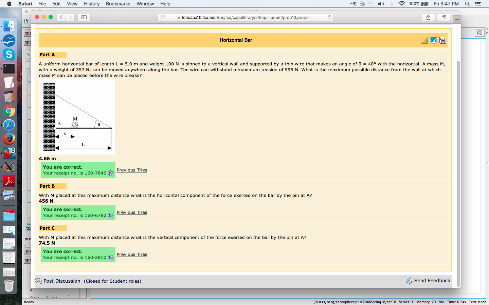Screen dimensions: 489x305
Task: Click the Bluetooth status icon
Action: 392,4
